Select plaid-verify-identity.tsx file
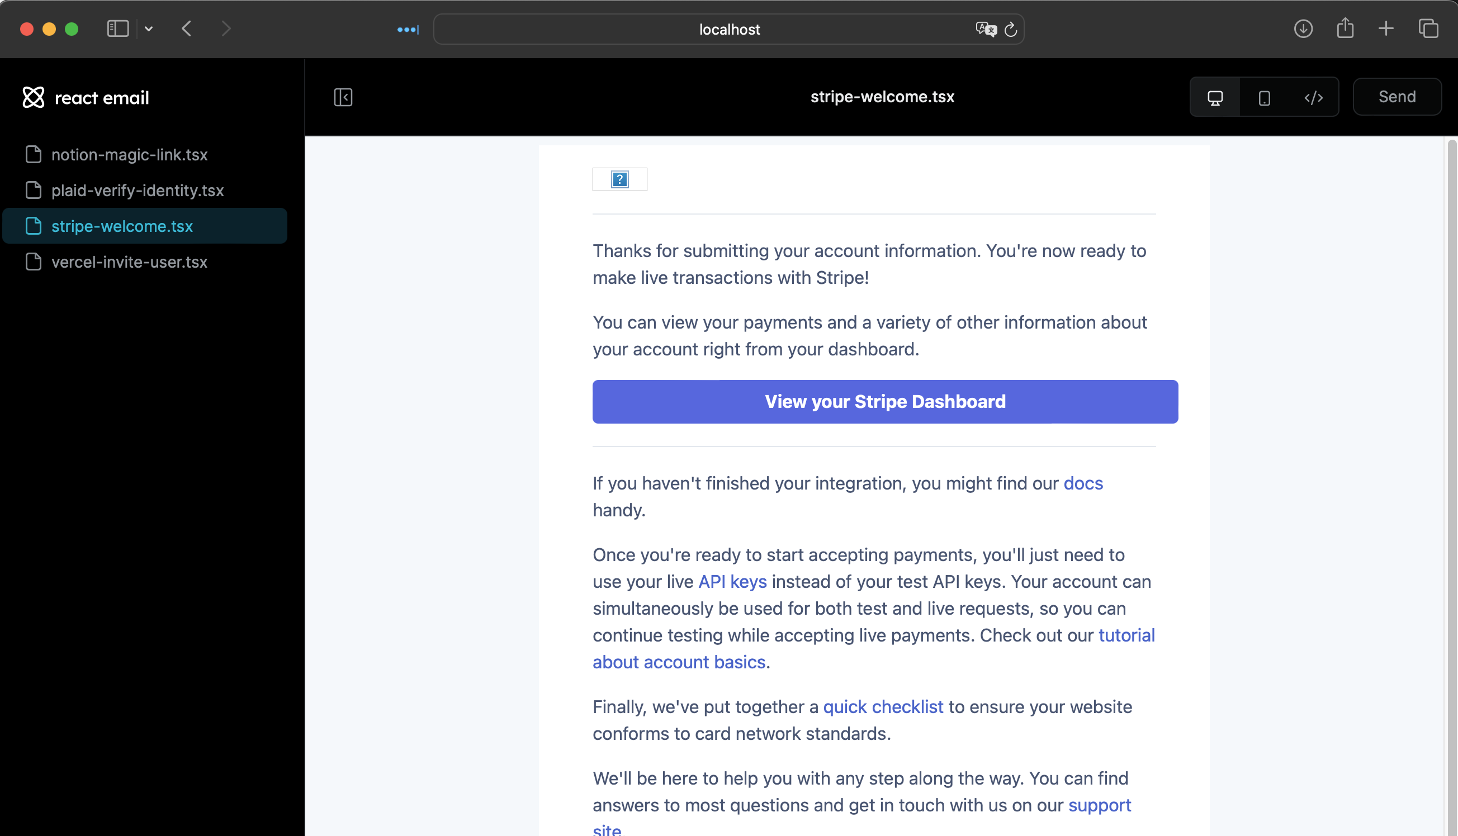 coord(137,190)
